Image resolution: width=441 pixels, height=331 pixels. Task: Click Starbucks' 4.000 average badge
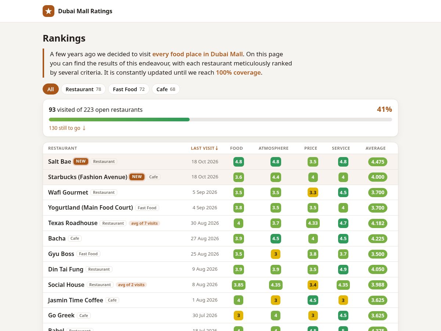coord(378,177)
